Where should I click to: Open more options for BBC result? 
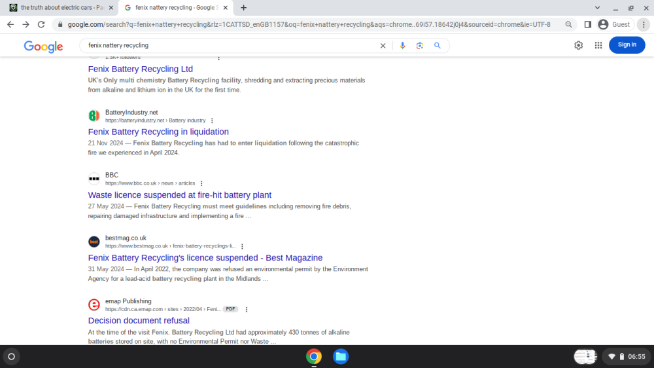click(201, 183)
